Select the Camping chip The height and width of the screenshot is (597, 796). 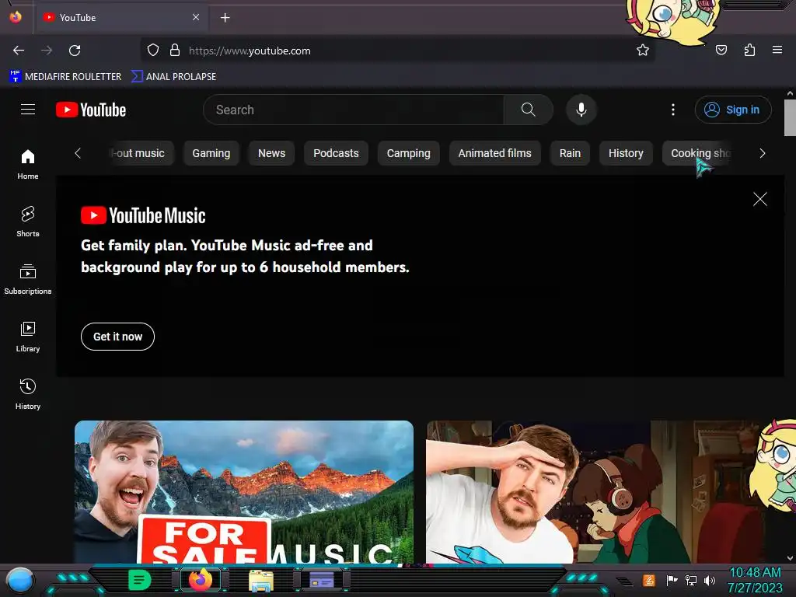coord(409,153)
